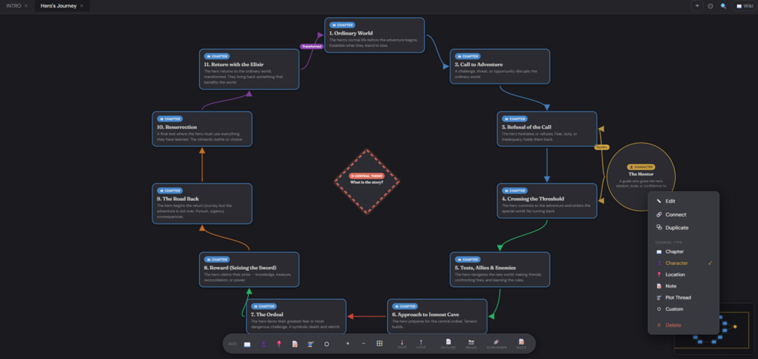Add a new tab with the top plus button
Screen dimensions: 758x359
697,6
